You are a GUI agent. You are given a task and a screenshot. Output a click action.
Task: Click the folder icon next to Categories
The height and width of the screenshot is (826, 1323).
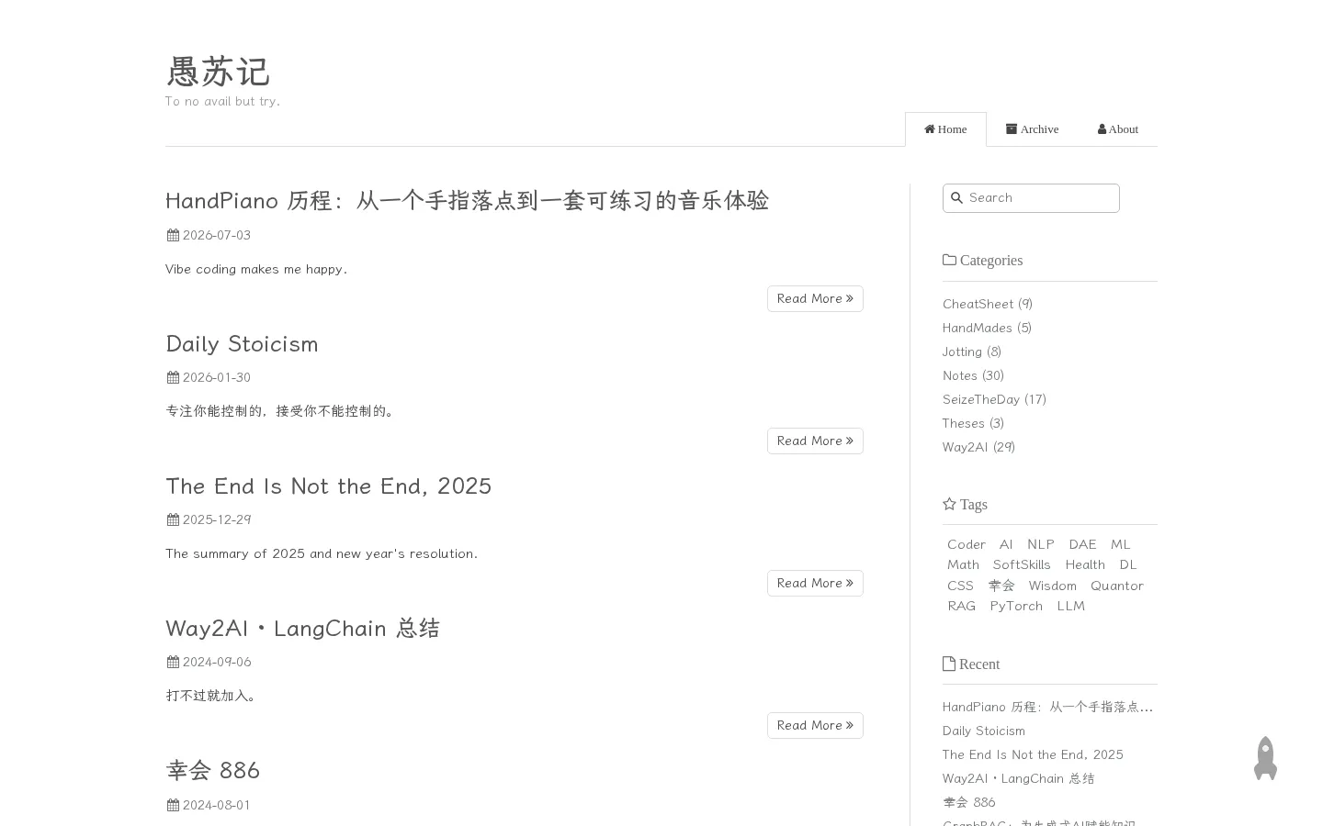[949, 260]
